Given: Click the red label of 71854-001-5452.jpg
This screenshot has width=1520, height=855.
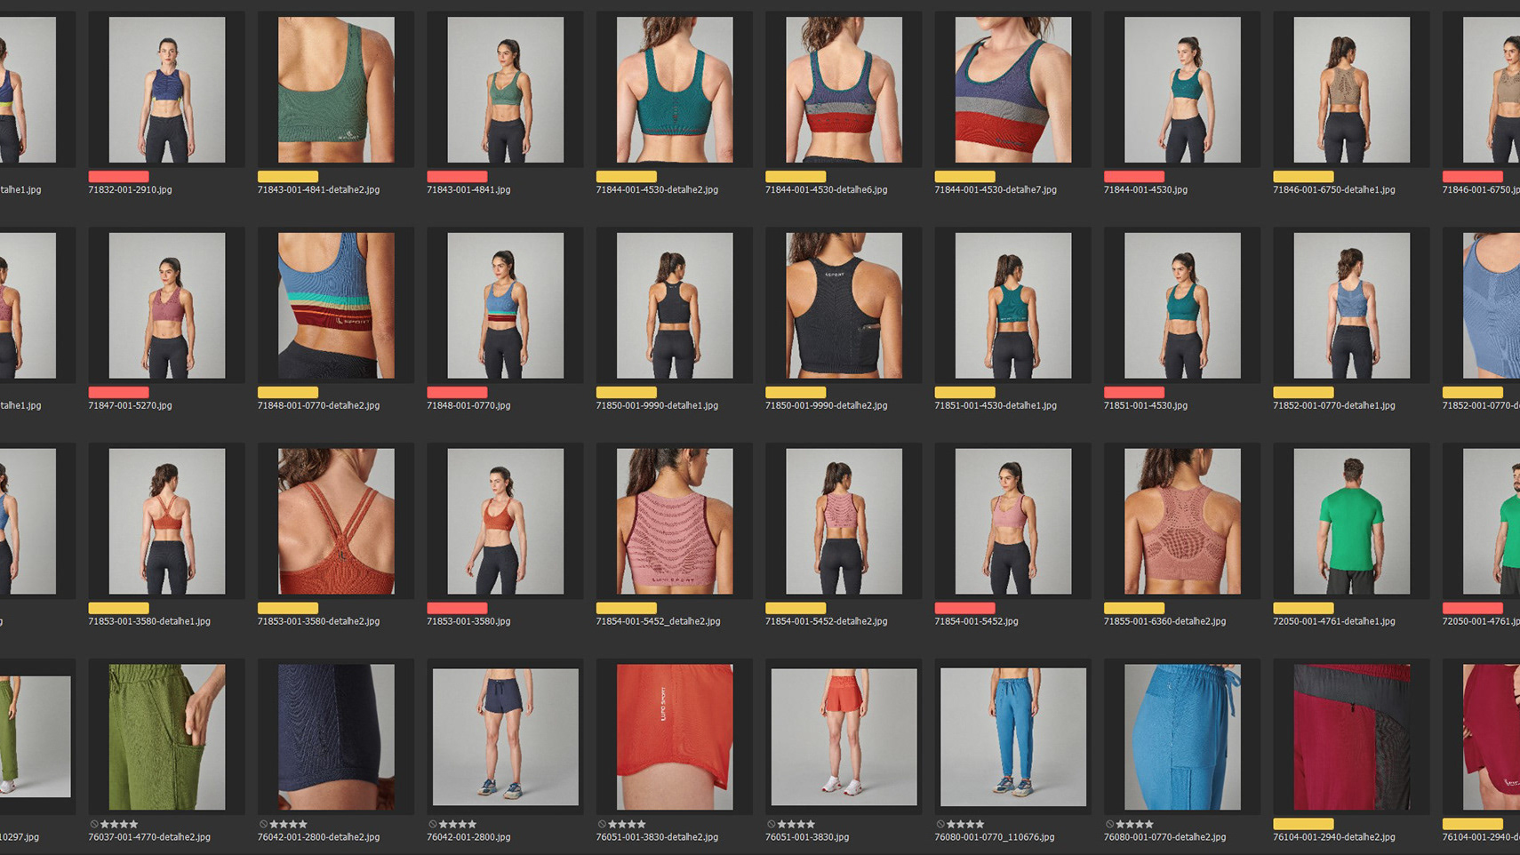Looking at the screenshot, I should pos(964,608).
